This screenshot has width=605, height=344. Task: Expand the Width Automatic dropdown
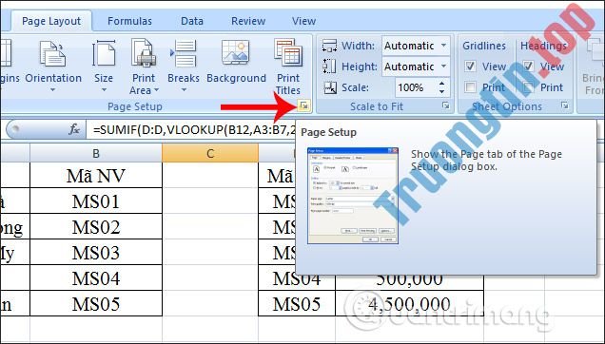click(444, 46)
